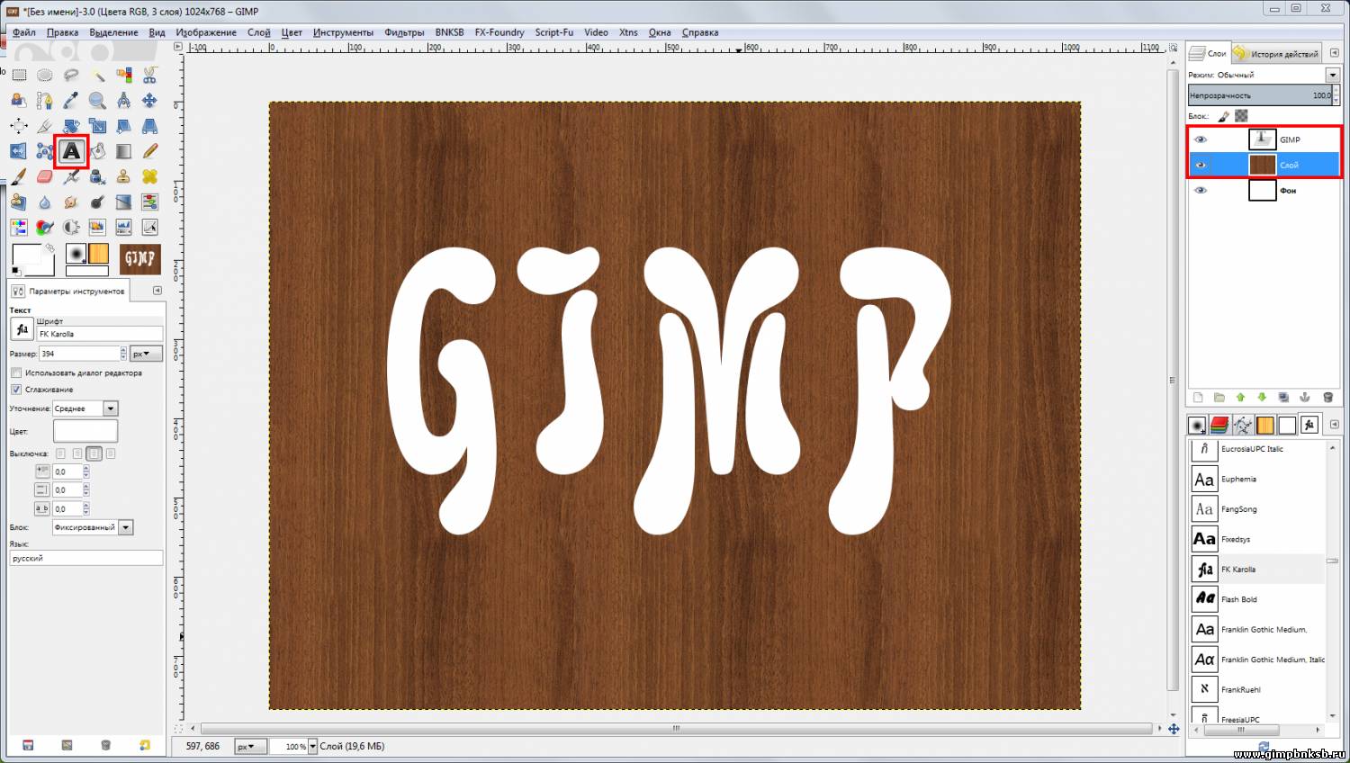Toggle visibility of the GIMP text layer
The width and height of the screenshot is (1350, 763).
pyautogui.click(x=1201, y=139)
